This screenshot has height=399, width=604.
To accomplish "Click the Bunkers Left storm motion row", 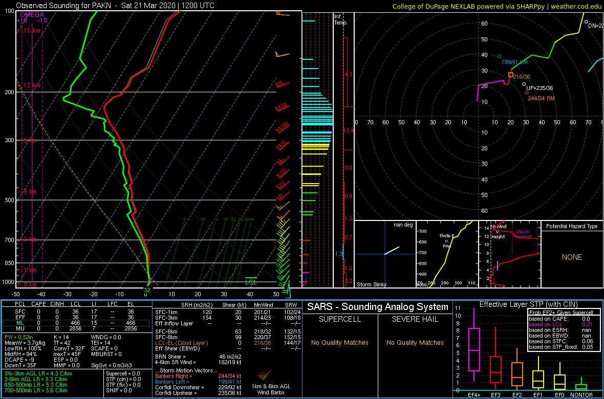I will tap(199, 381).
